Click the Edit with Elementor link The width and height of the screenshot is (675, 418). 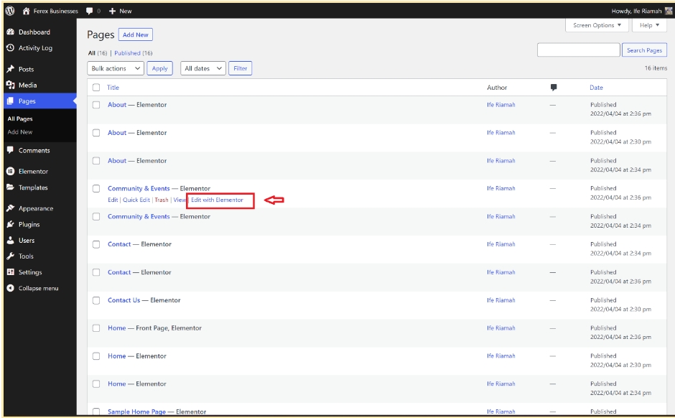coord(217,200)
